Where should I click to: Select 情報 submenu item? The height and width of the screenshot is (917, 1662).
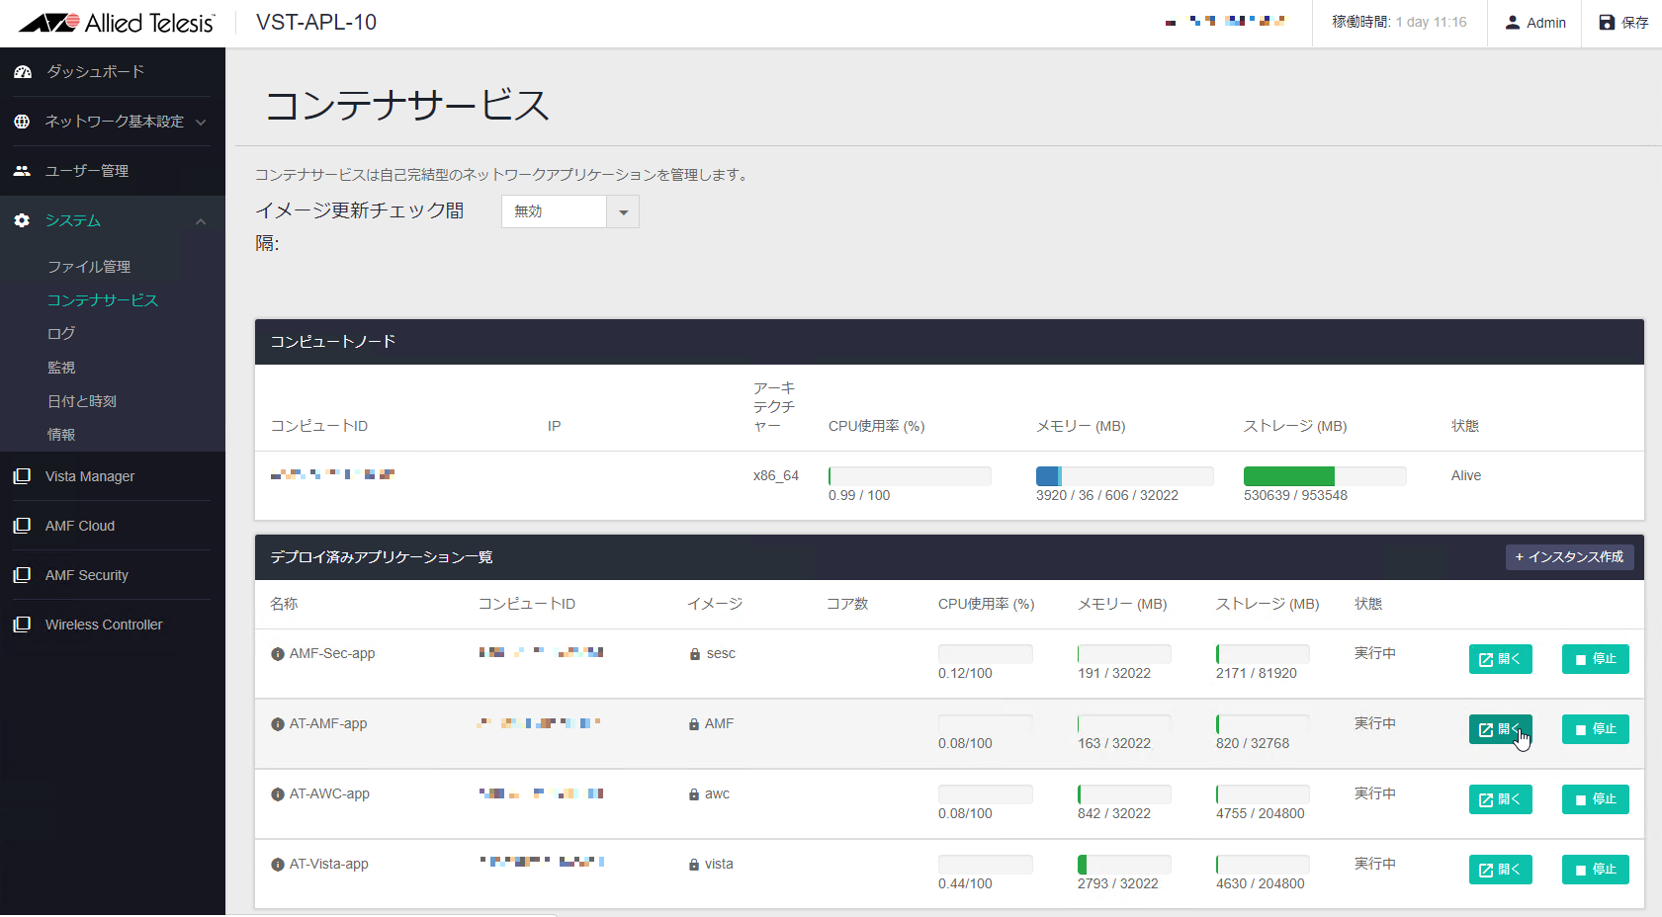coord(61,435)
